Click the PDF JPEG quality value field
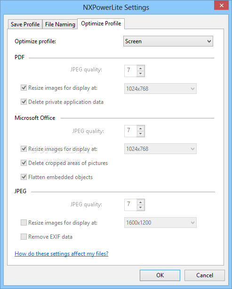The height and width of the screenshot is (289, 232). (x=131, y=71)
